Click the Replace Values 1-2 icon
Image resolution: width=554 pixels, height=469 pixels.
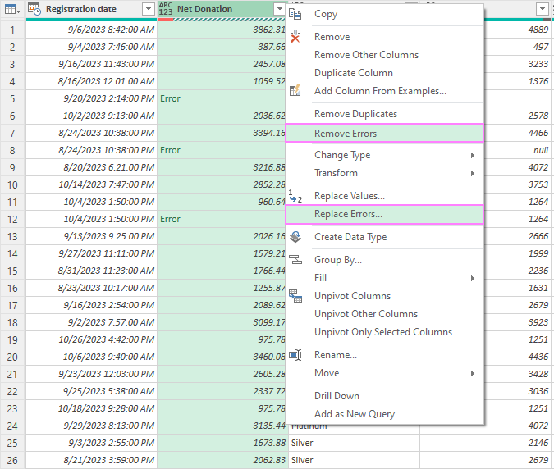pyautogui.click(x=295, y=196)
